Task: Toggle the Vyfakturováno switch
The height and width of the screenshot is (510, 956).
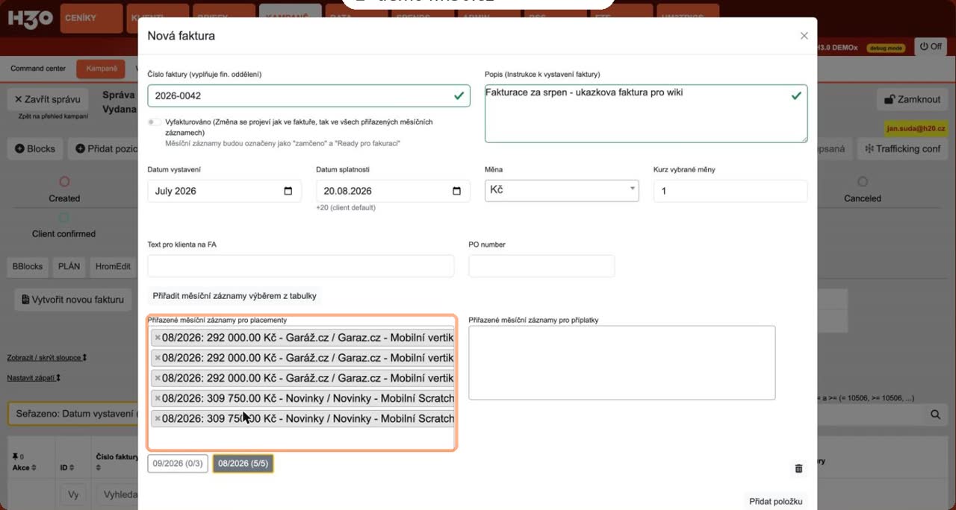Action: 155,122
